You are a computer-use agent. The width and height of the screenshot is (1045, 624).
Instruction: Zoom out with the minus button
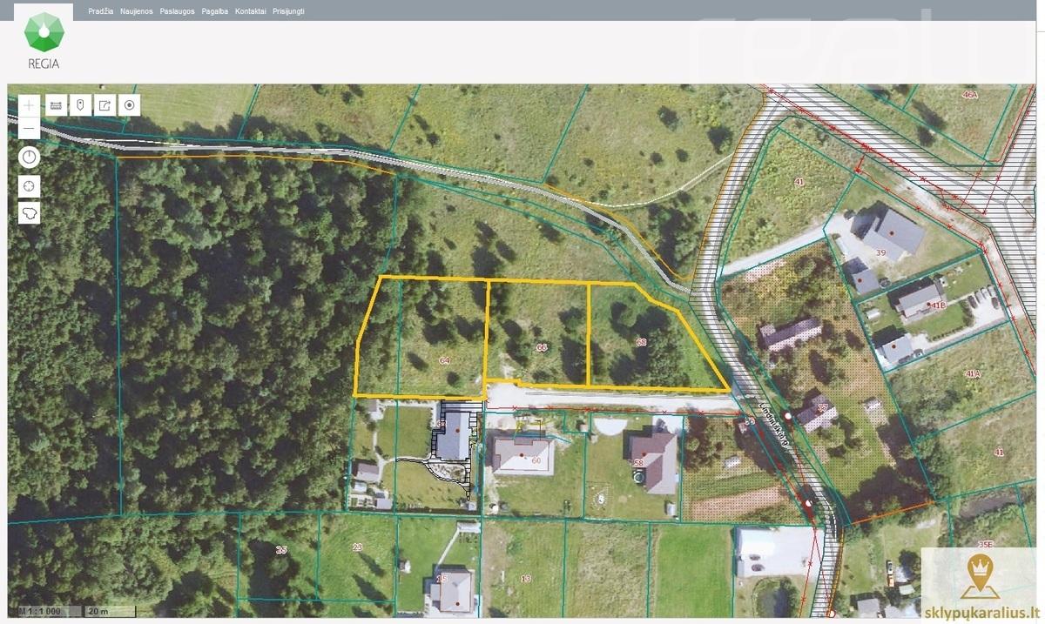[x=29, y=129]
